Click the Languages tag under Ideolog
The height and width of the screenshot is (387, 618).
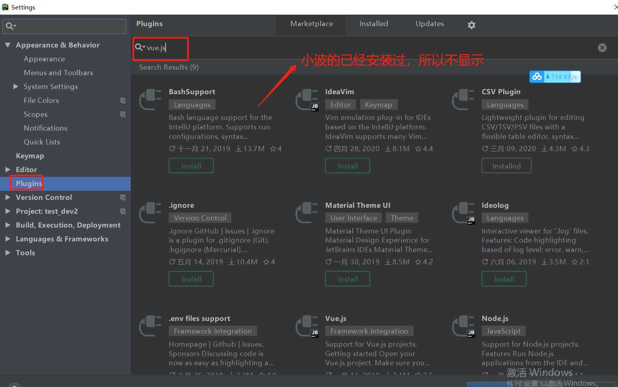505,218
